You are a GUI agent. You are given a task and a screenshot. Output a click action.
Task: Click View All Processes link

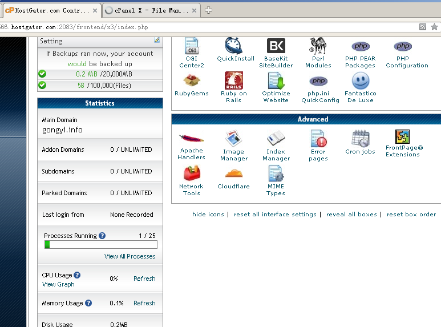coord(130,256)
